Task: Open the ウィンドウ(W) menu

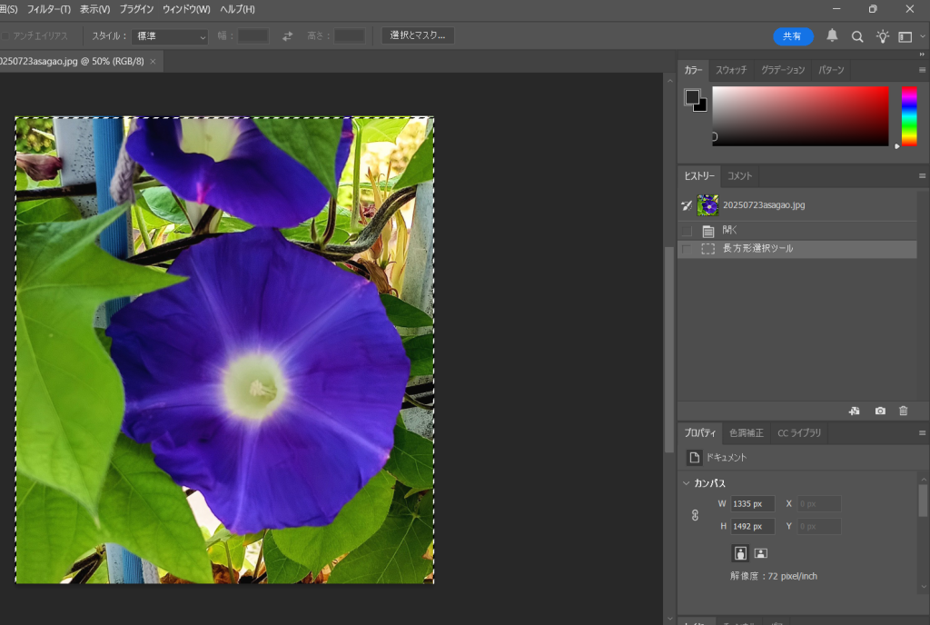Action: pos(186,9)
